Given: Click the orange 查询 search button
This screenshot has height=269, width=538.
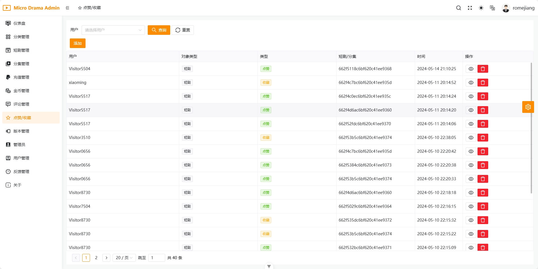Looking at the screenshot, I should pos(159,30).
